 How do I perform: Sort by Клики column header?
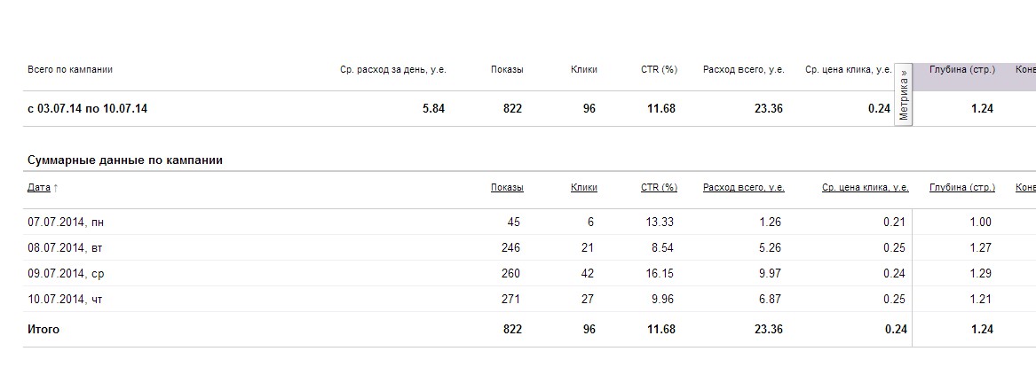[x=583, y=187]
